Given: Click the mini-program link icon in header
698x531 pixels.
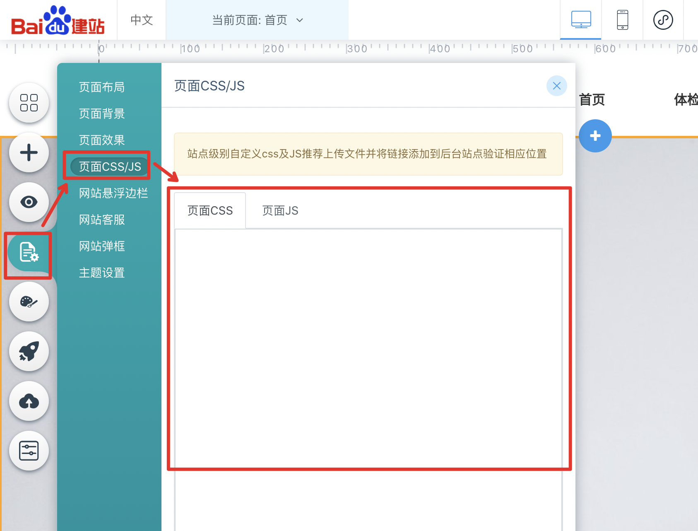Looking at the screenshot, I should [663, 20].
